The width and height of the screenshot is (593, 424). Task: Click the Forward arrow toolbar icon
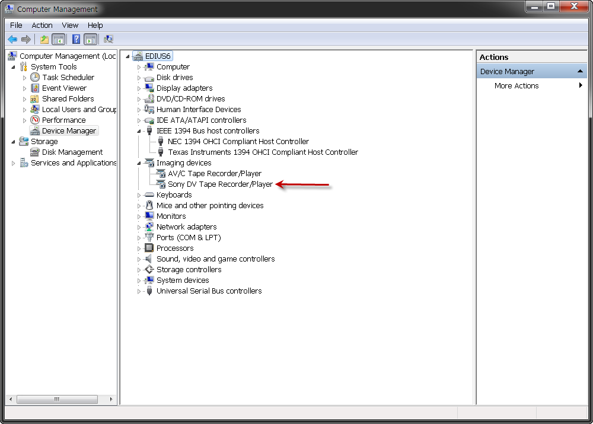(25, 39)
